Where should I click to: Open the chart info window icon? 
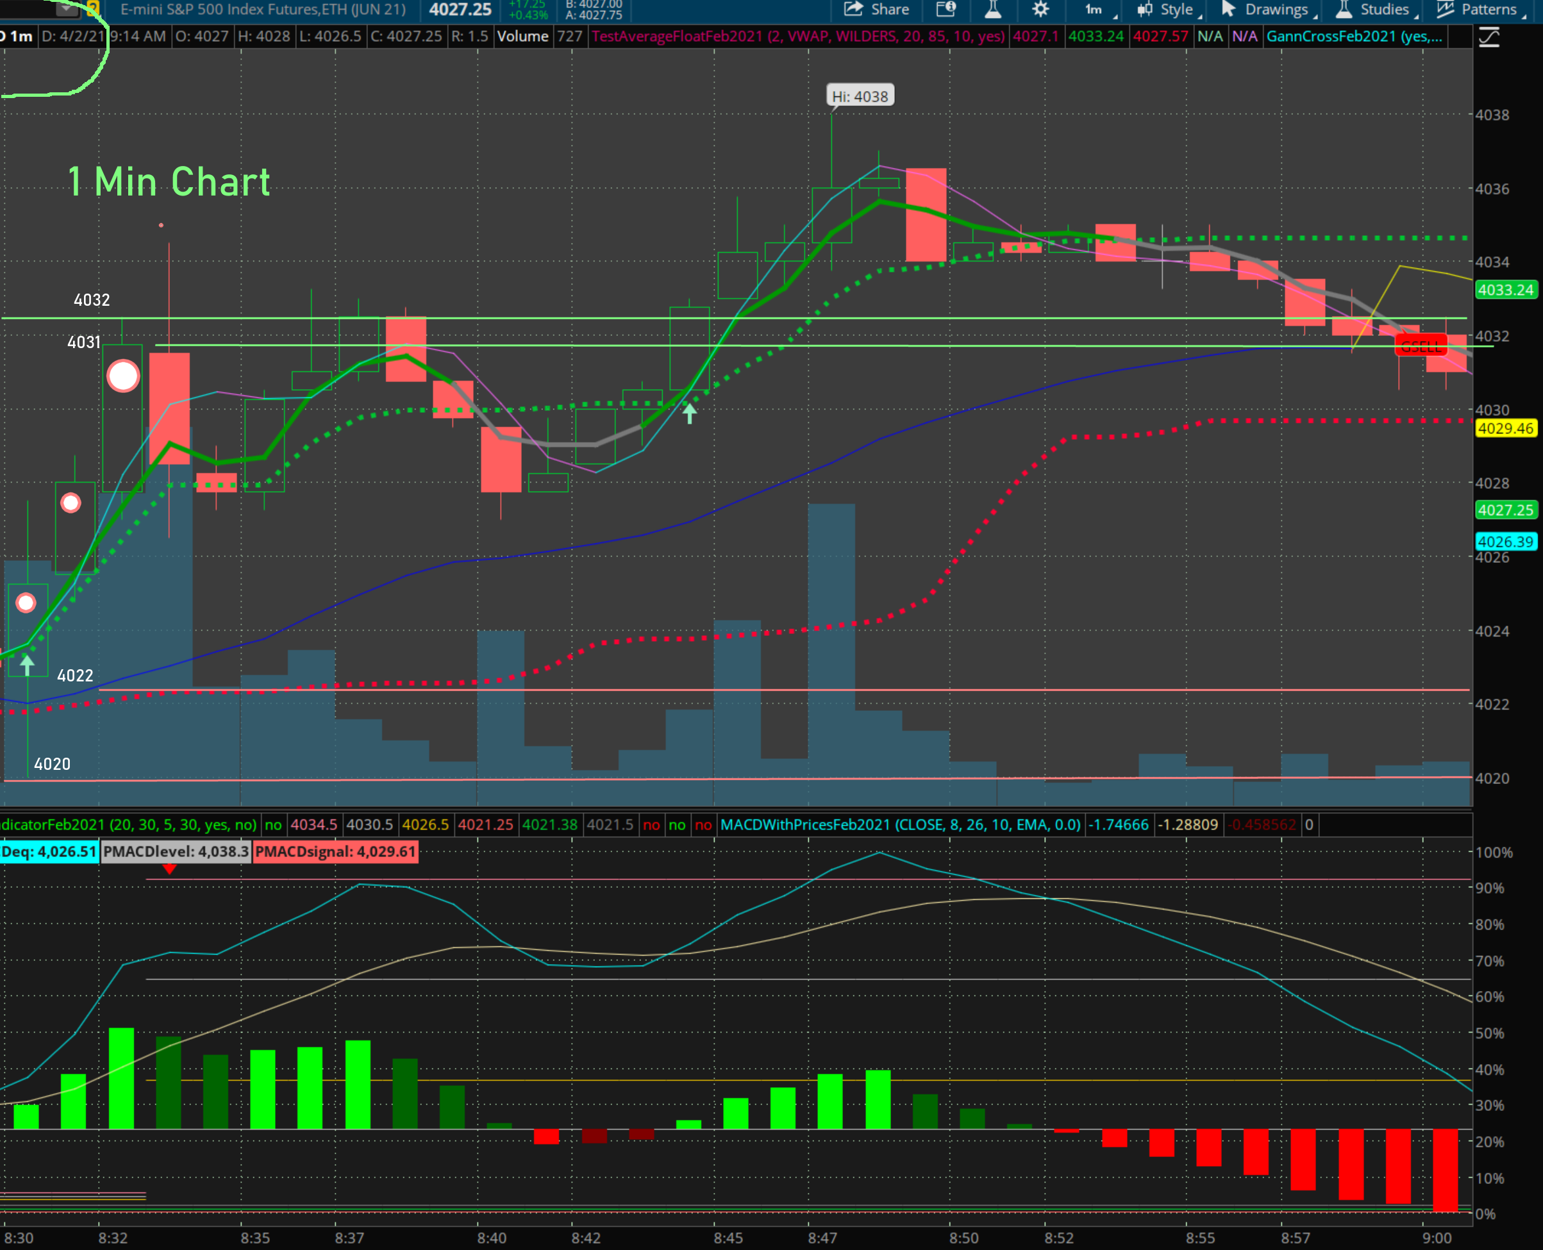click(946, 10)
